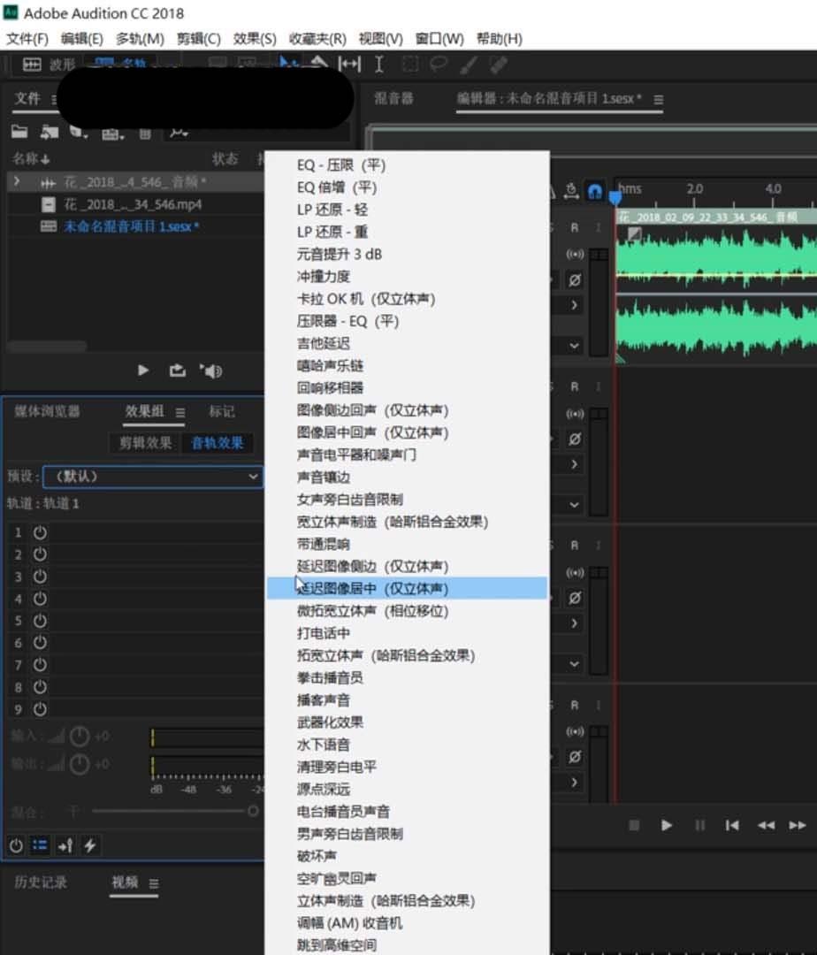The height and width of the screenshot is (955, 817).
Task: Select the Waveform editor icon
Action: click(32, 64)
